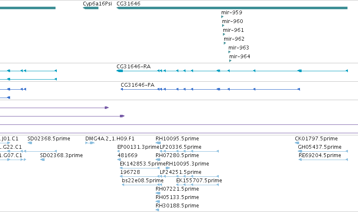Select the RH30188.5prime EST label
Image resolution: width=358 pixels, height=212 pixels.
(177, 206)
